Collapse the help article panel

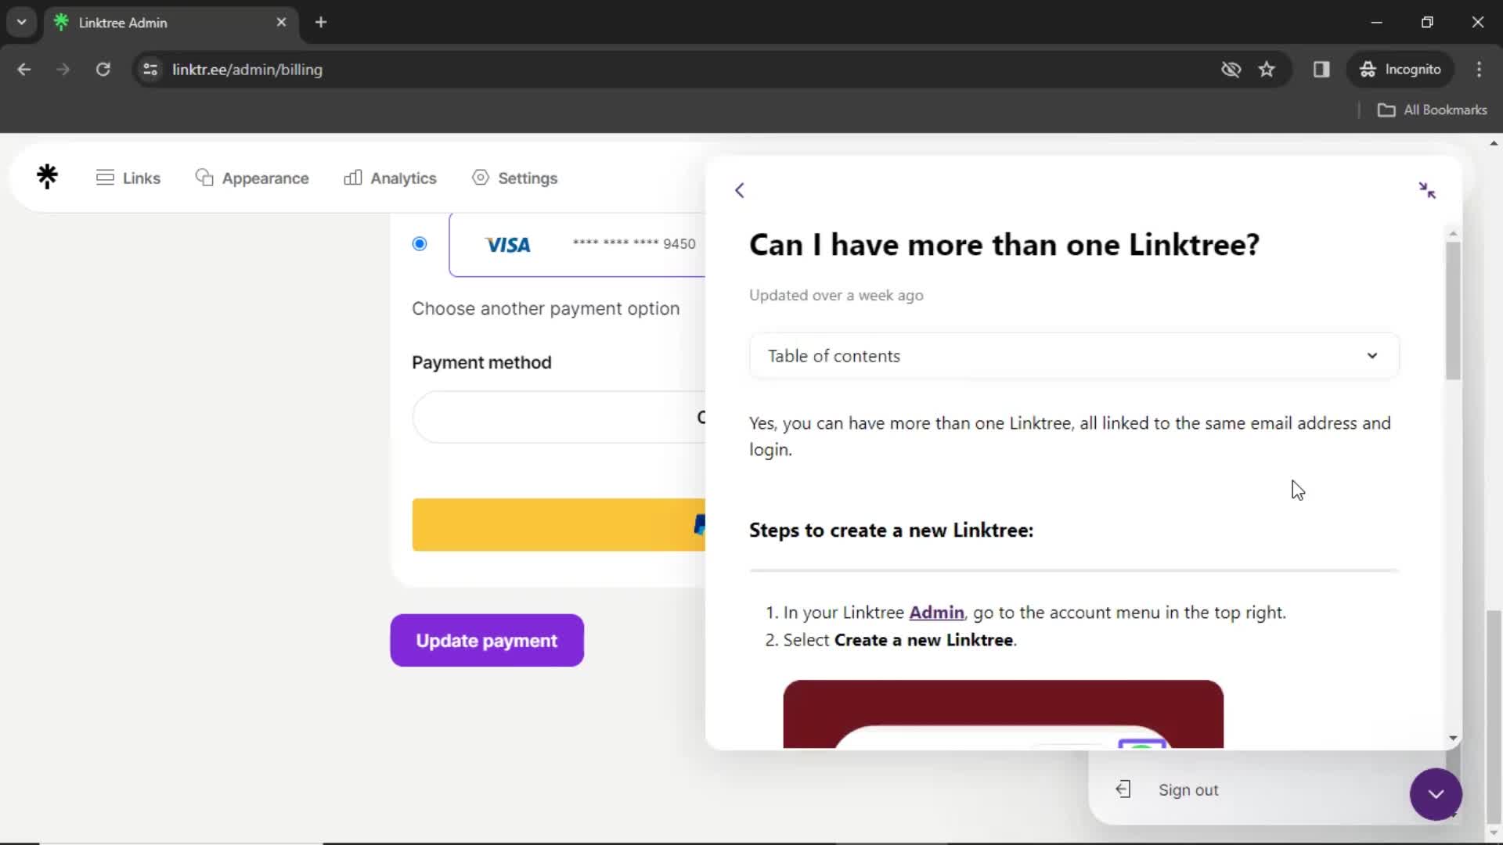[1427, 190]
